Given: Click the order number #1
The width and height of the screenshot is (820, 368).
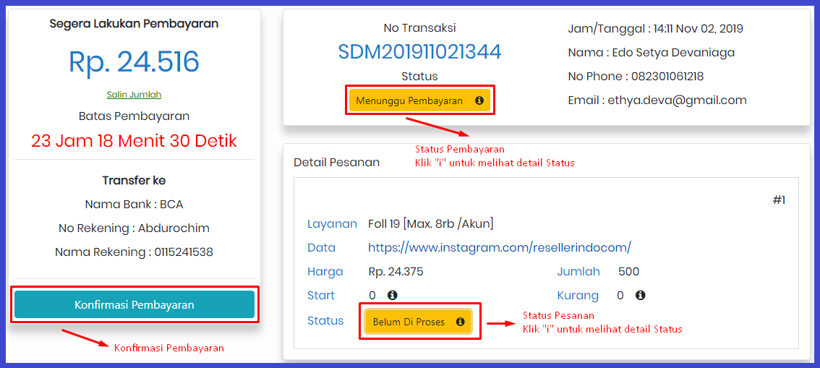Looking at the screenshot, I should (x=780, y=200).
